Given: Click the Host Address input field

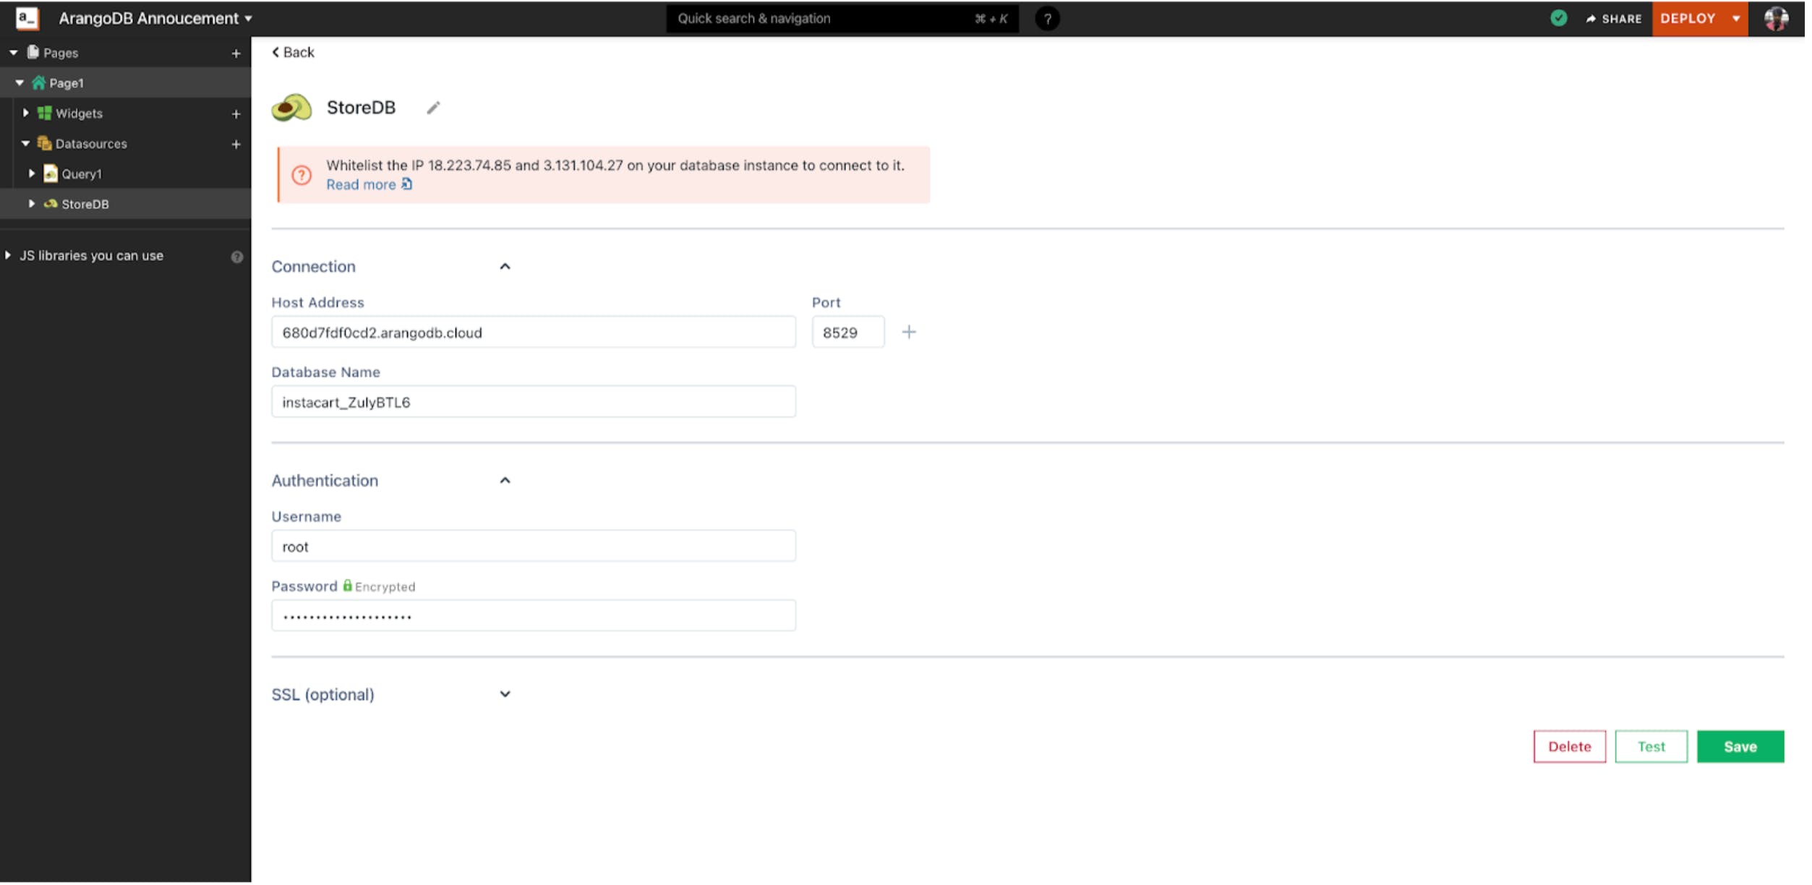Looking at the screenshot, I should pyautogui.click(x=533, y=333).
